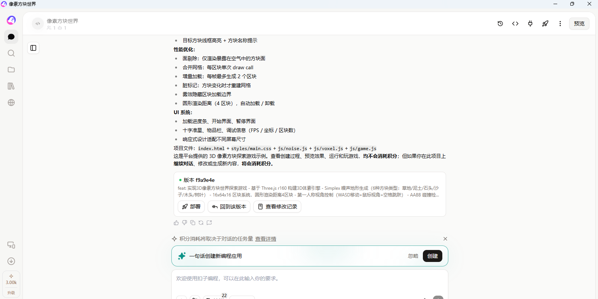Click the 脏标记 bullet line

click(217, 85)
